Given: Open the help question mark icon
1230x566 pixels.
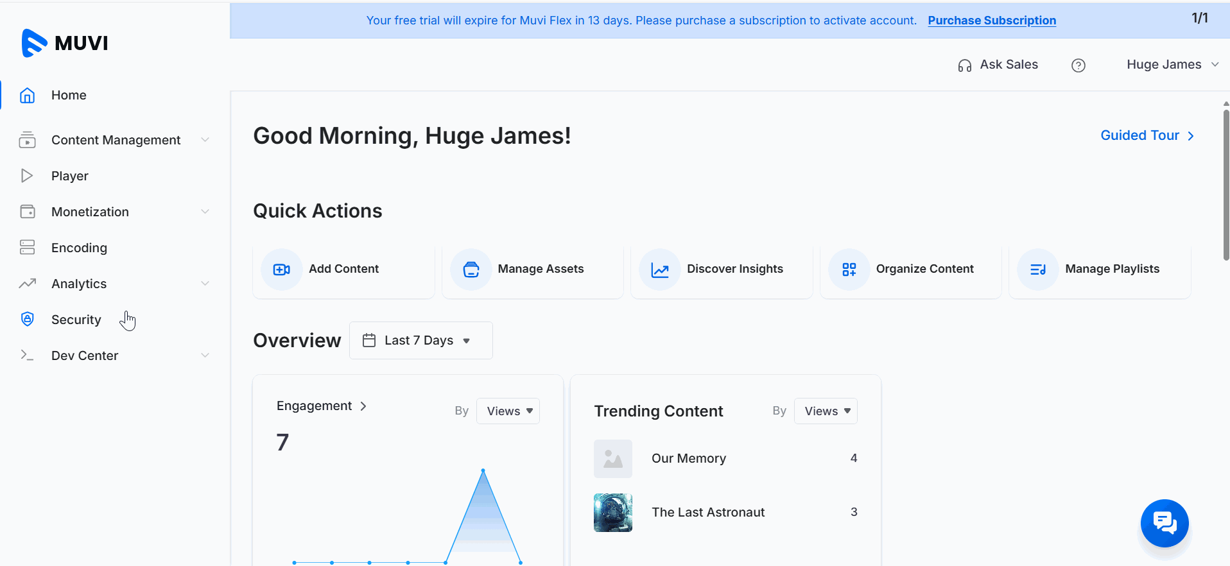Looking at the screenshot, I should pyautogui.click(x=1078, y=65).
